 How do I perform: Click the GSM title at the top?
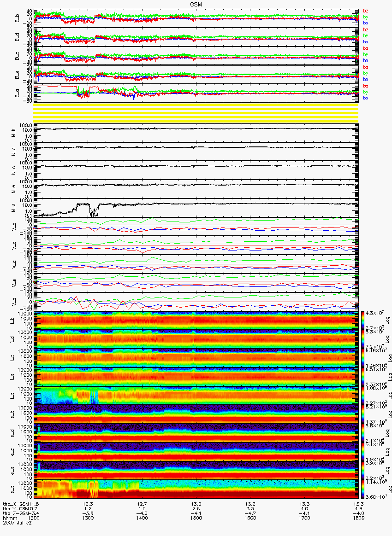click(196, 4)
